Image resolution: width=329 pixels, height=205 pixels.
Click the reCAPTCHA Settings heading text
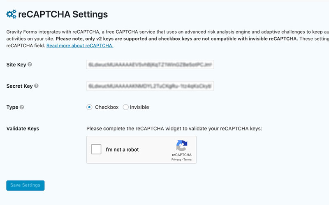coord(63,14)
